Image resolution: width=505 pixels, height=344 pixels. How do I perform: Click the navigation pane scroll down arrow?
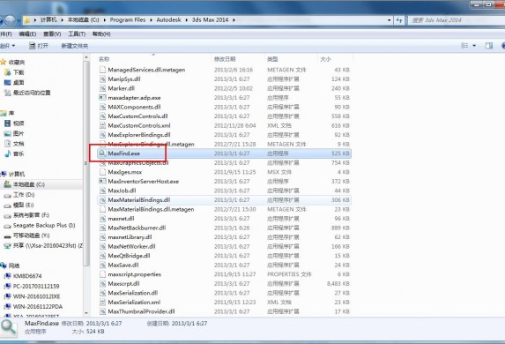[86, 313]
